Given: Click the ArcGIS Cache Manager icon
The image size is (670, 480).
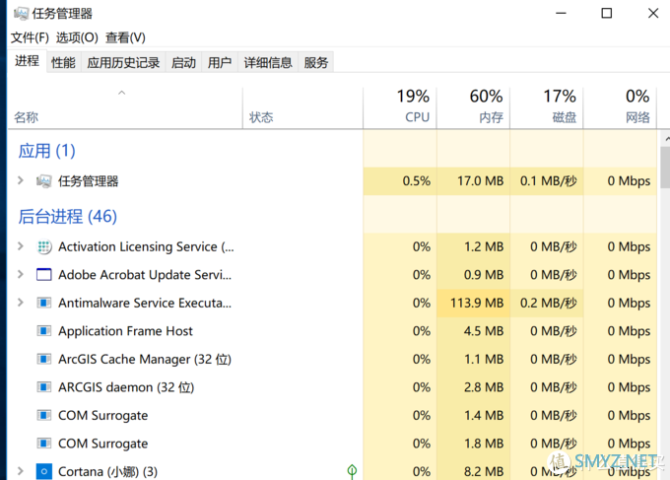Looking at the screenshot, I should (44, 359).
